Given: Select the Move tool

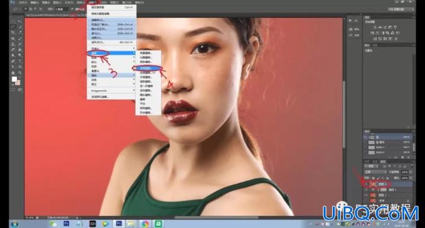Looking at the screenshot, I should 20,21.
